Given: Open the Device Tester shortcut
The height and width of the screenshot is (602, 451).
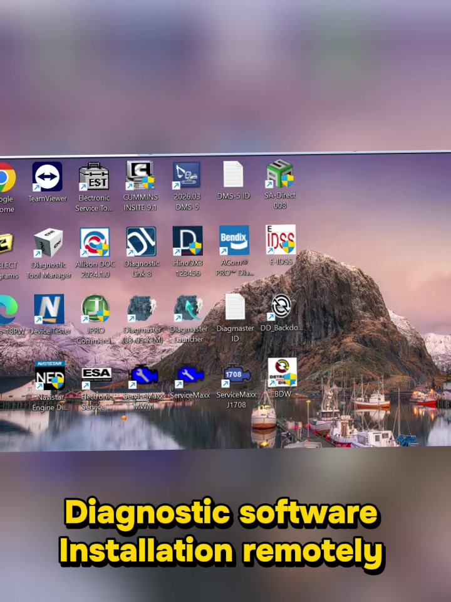Looking at the screenshot, I should pos(49,309).
